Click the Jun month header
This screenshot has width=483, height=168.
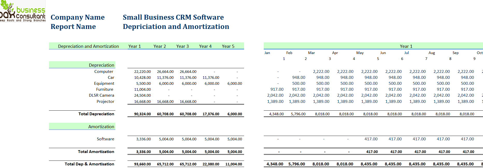383,53
